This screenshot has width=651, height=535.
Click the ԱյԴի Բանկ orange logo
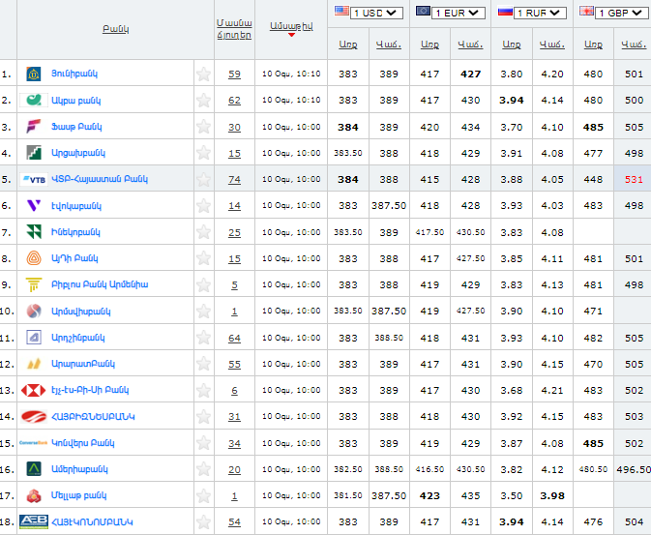[34, 258]
